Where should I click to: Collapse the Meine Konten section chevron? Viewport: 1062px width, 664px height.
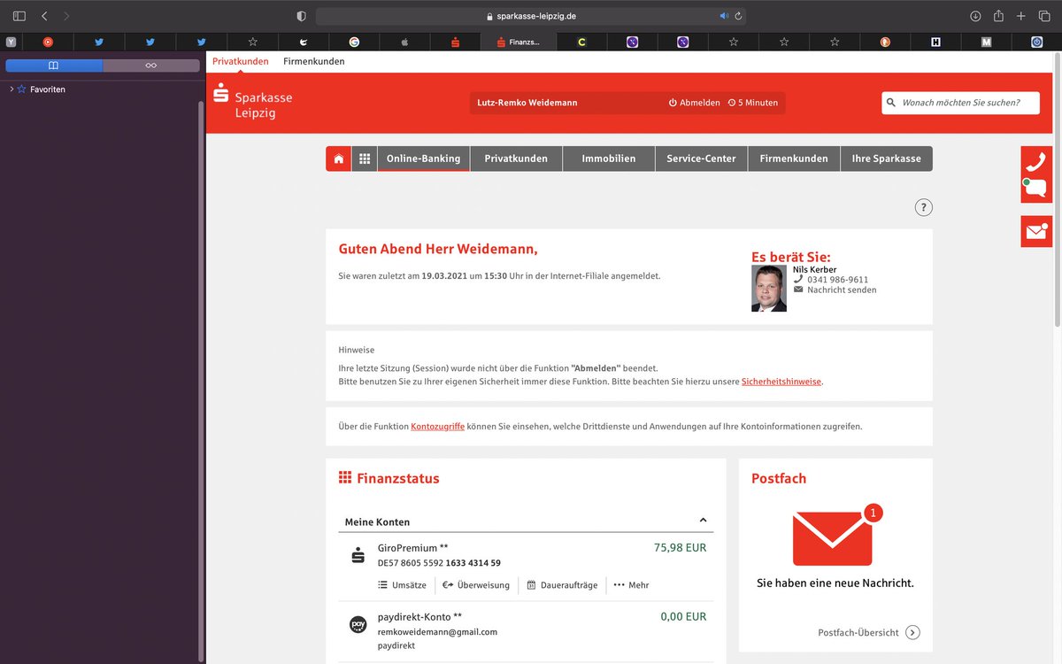pos(703,521)
